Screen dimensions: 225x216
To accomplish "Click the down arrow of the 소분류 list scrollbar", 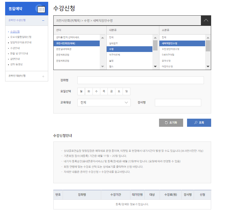I will click(x=208, y=66).
